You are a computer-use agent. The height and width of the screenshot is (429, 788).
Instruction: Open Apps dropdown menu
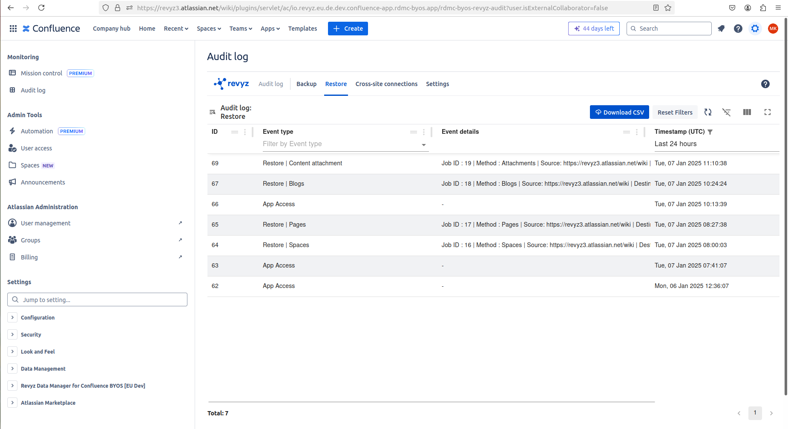[x=270, y=29]
